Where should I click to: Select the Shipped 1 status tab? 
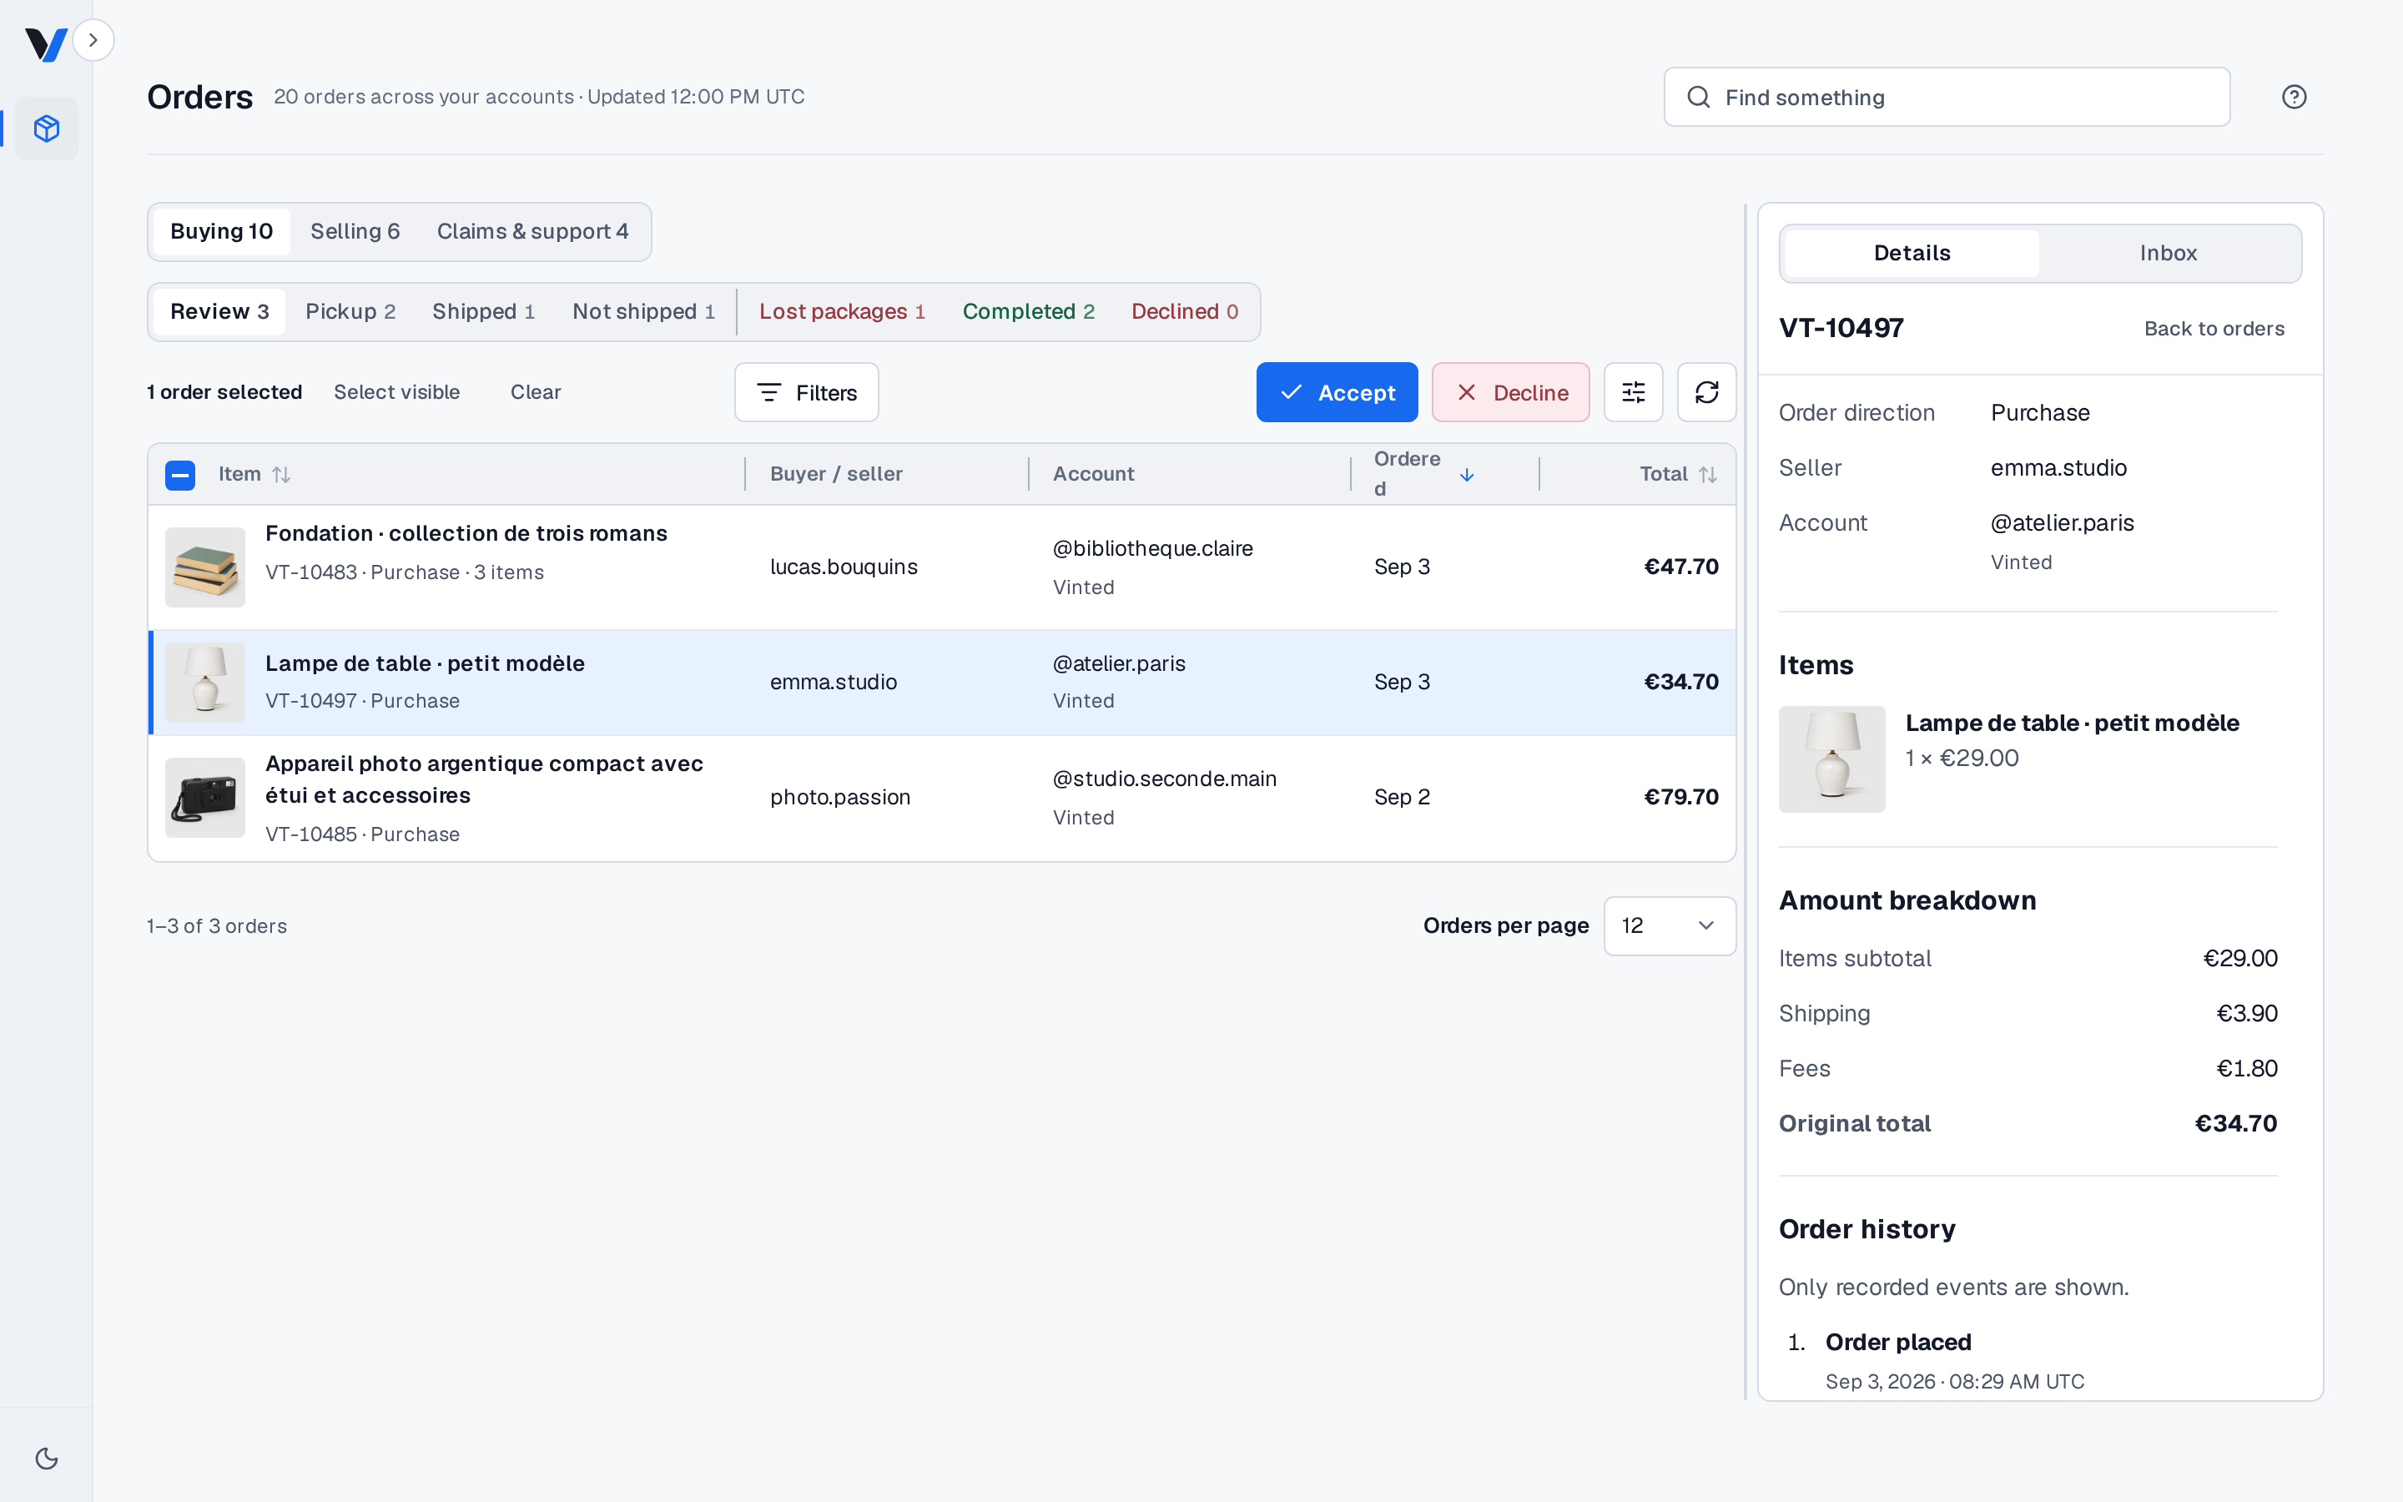pos(484,312)
